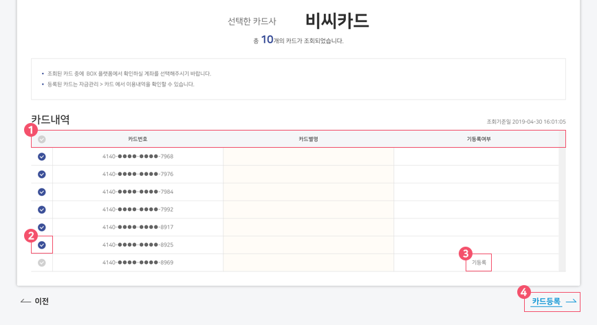This screenshot has height=325, width=597.
Task: Edit card nickname field for card 8917
Action: (x=308, y=227)
